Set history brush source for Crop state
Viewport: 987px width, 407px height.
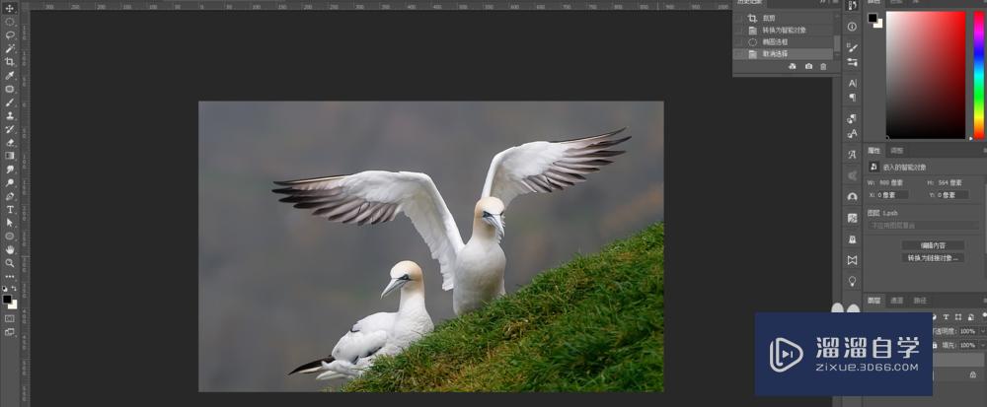click(739, 18)
